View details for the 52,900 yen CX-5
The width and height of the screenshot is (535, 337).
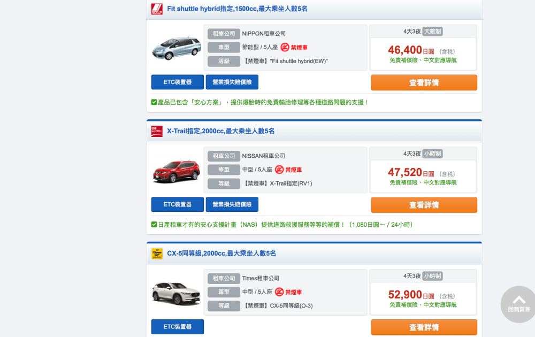point(424,327)
